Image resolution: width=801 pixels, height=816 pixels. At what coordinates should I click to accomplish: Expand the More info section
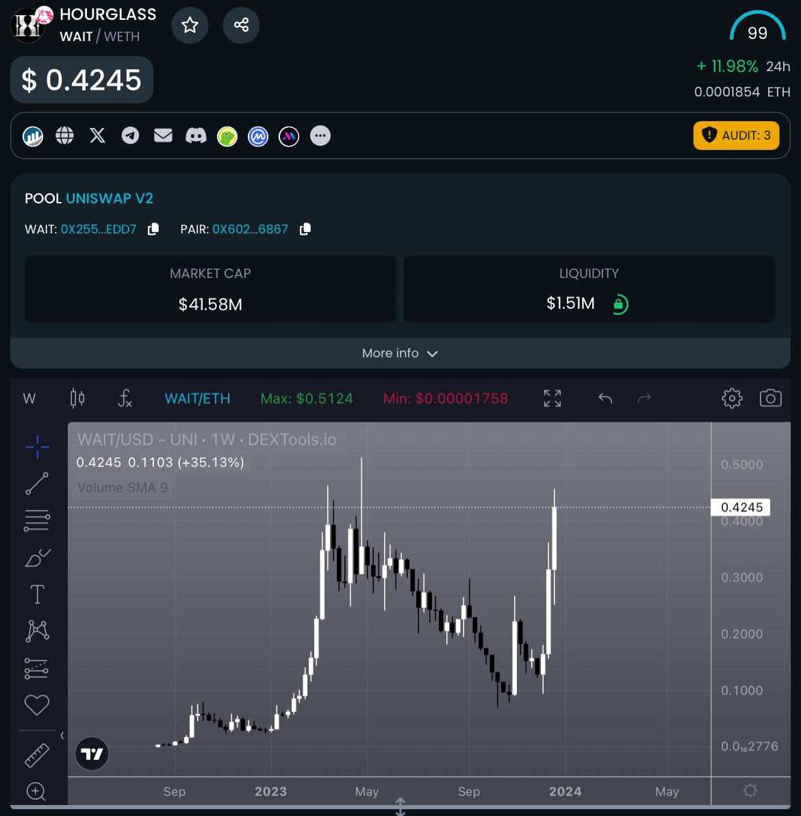400,353
